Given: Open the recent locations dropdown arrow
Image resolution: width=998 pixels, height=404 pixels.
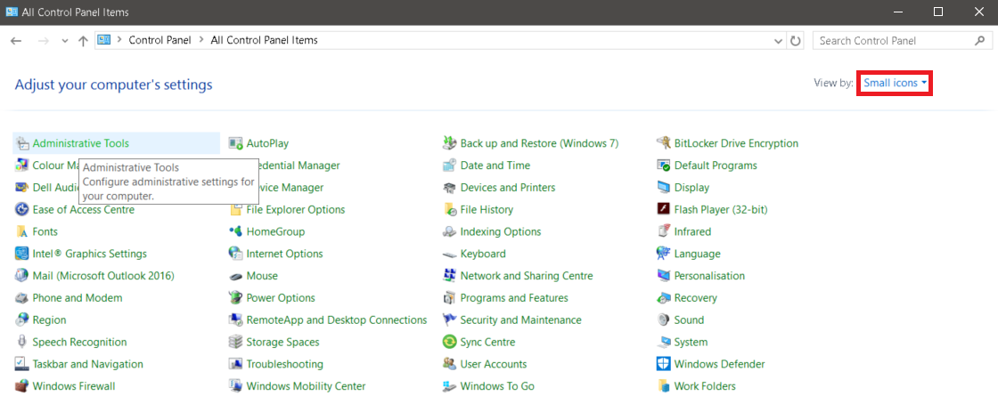Looking at the screenshot, I should pos(65,41).
